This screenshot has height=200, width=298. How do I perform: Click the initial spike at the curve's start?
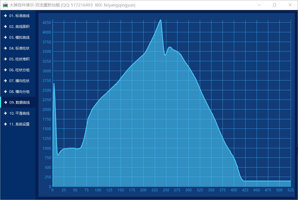coord(54,84)
